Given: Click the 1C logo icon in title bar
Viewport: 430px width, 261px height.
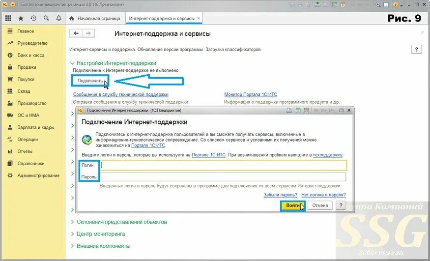Looking at the screenshot, I should pos(4,4).
